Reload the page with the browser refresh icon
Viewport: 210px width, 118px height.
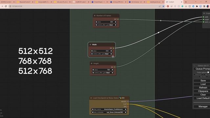point(6,6)
